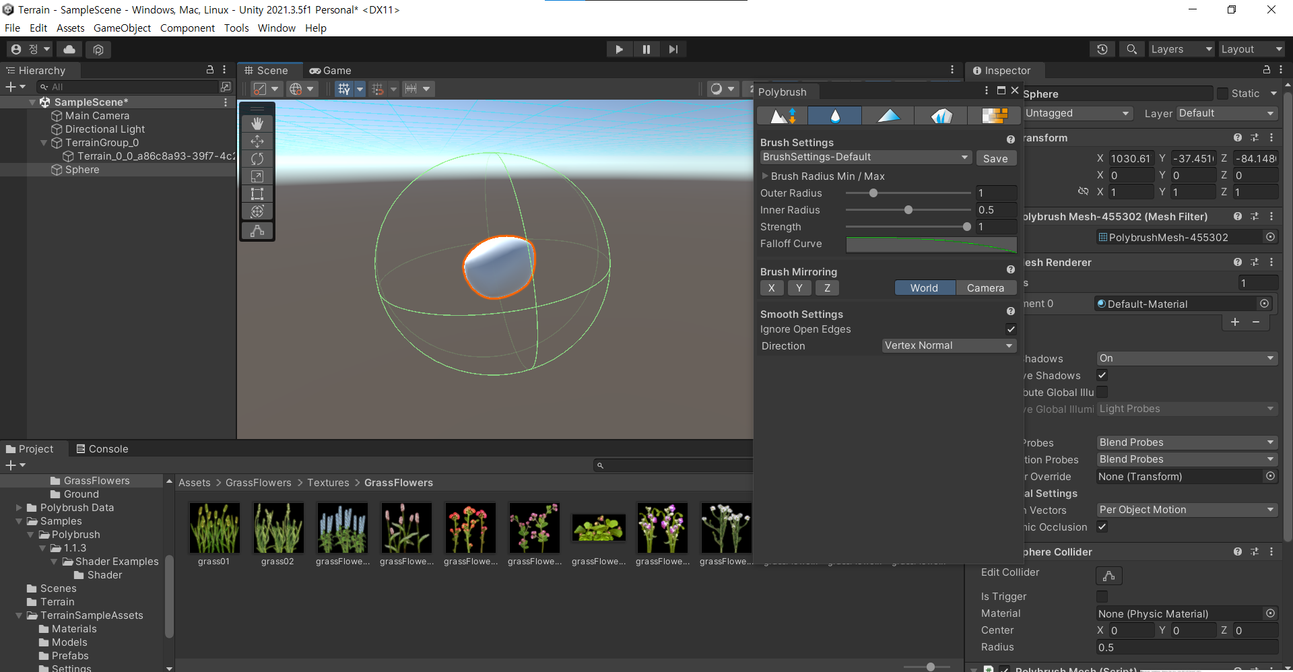Viewport: 1293px width, 672px height.
Task: Open mesh object picker for PolybrushMesh-455302
Action: (1270, 237)
